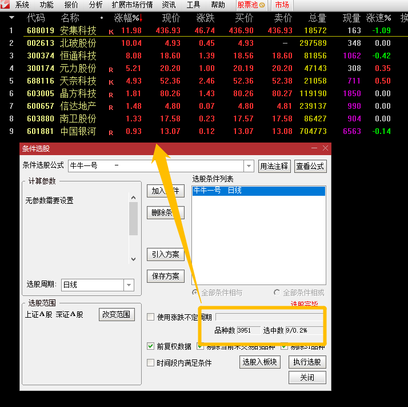Select stock row 603005 晶方科技
This screenshot has width=408, height=407.
[x=204, y=93]
